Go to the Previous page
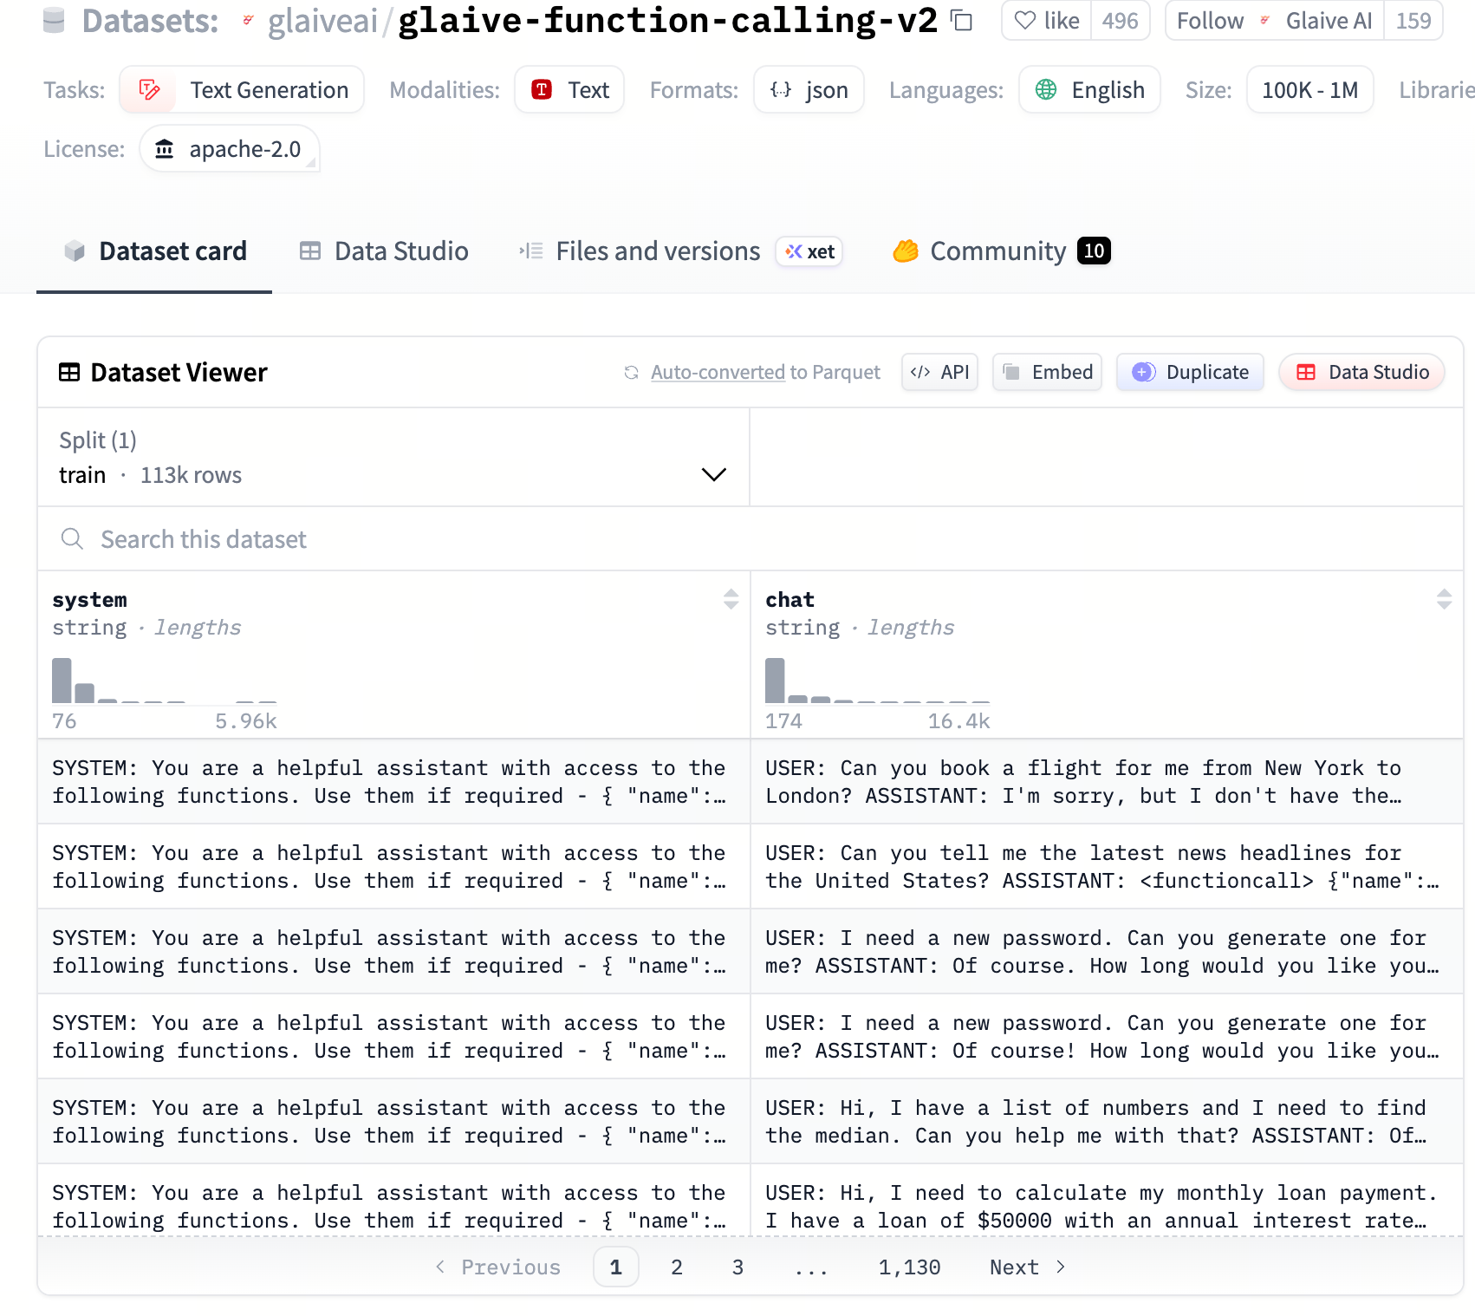1475x1316 pixels. pos(497,1267)
